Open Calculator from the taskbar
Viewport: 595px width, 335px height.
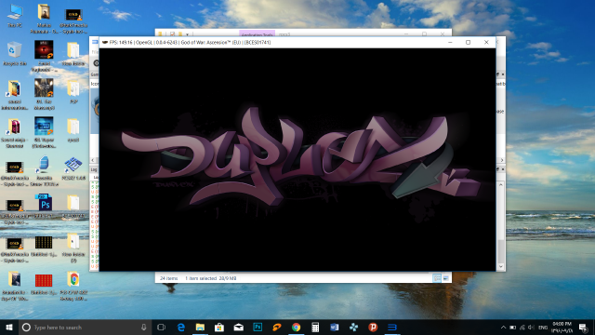(x=315, y=327)
